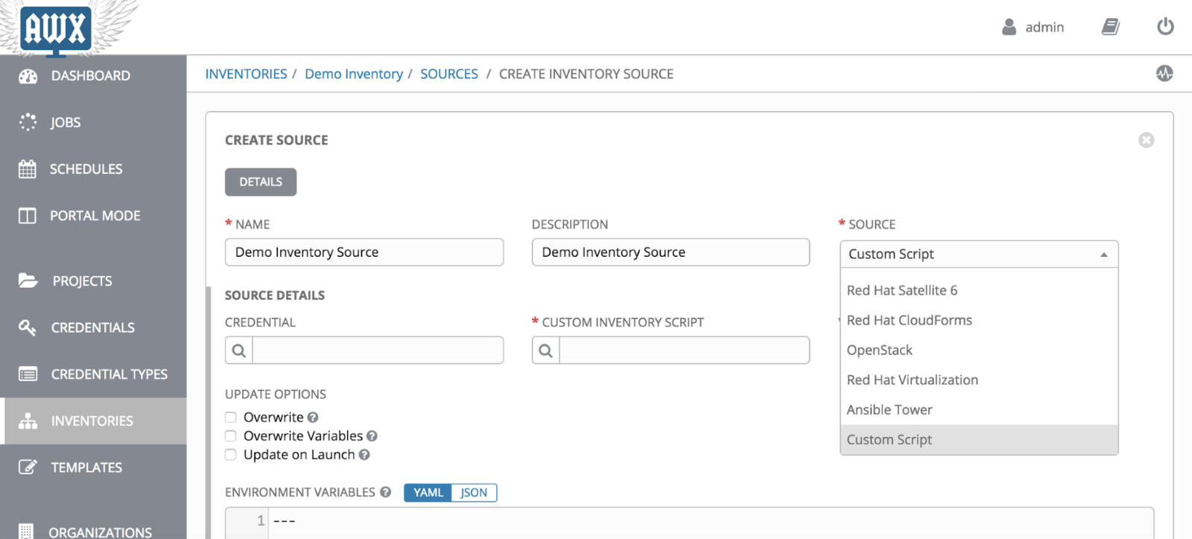Navigate to Inventories breadcrumb link

pyautogui.click(x=246, y=74)
